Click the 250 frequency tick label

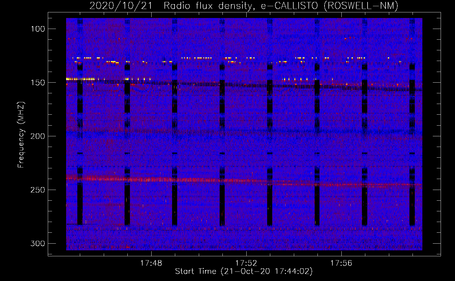pos(38,190)
